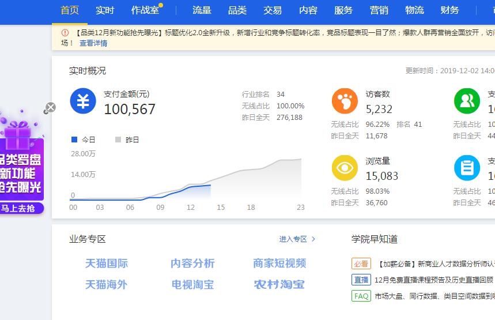495x320 pixels.
Task: Toggle the 今日 legend series
Action: point(84,140)
